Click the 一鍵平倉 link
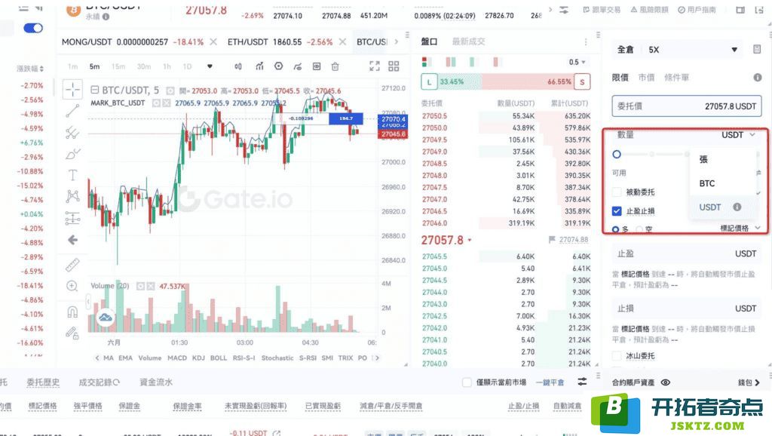 coord(550,382)
